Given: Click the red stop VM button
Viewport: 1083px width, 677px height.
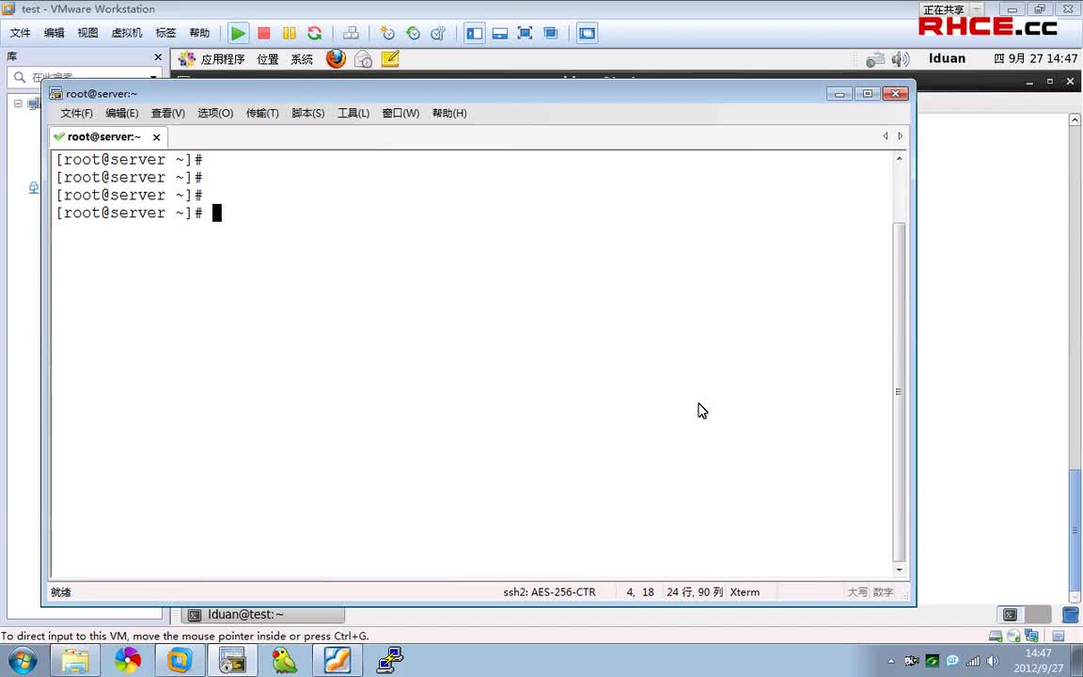Looking at the screenshot, I should [264, 33].
